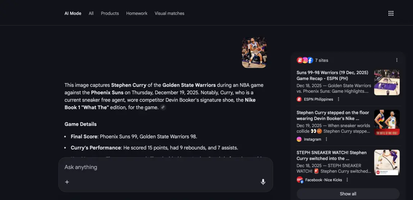This screenshot has height=200, width=413.
Task: Switch to the AI Mode tab
Action: [73, 13]
